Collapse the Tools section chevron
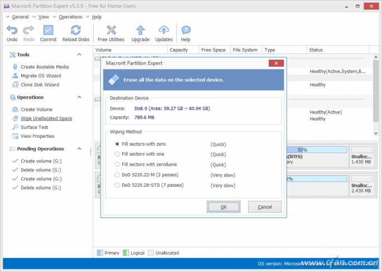 click(x=79, y=55)
